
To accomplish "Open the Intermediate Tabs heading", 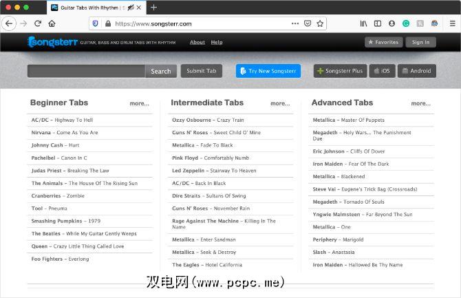I will click(x=207, y=103).
